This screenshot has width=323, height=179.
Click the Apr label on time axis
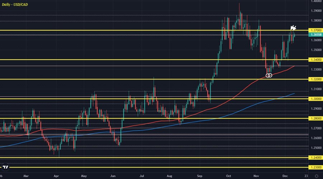point(56,176)
